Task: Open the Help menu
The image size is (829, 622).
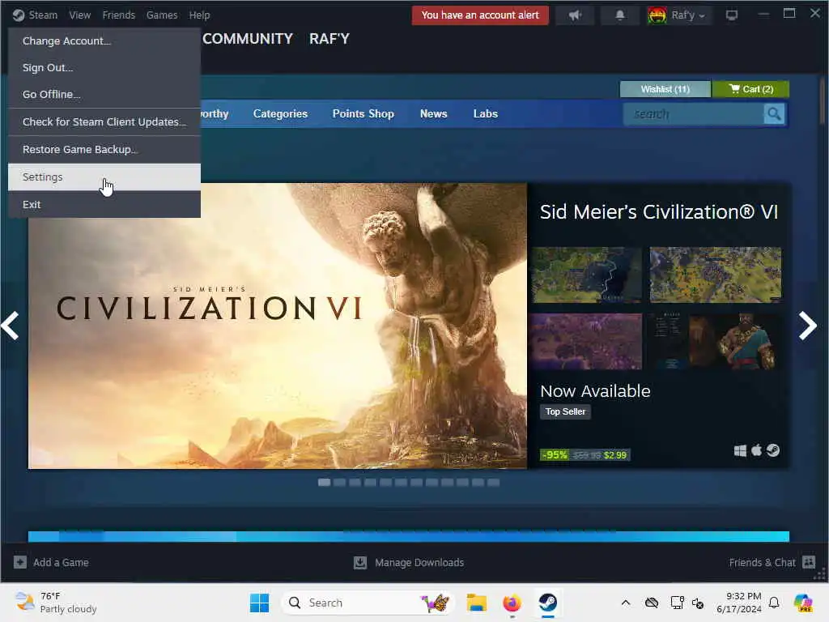Action: pyautogui.click(x=199, y=15)
